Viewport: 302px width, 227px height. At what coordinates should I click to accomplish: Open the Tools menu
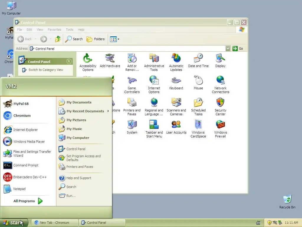[x=70, y=30]
